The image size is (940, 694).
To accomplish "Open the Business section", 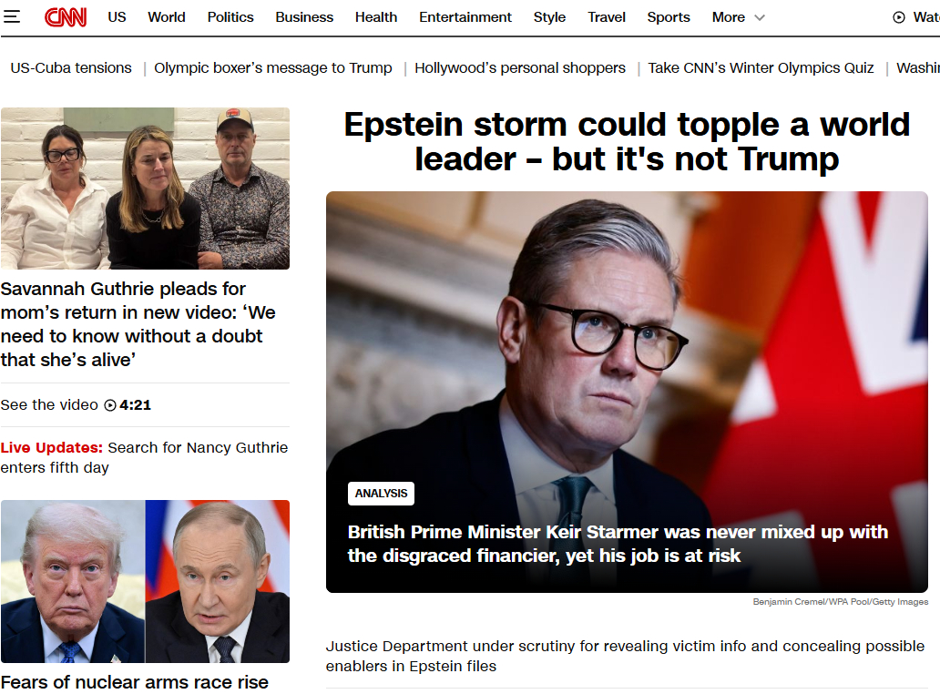I will [x=304, y=17].
